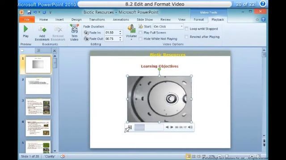Open Customize Quick Access Toolbar dropdown
The height and width of the screenshot is (160, 286).
point(50,12)
